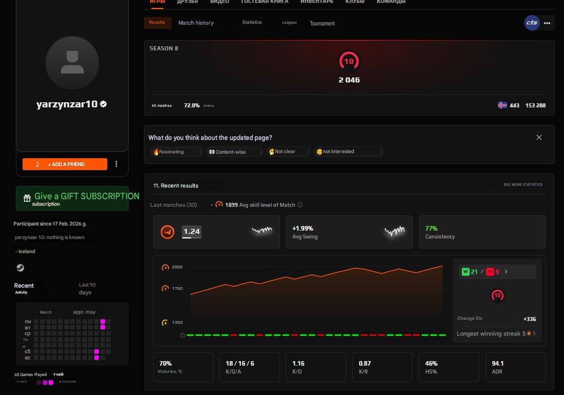Open Give a Gift Subscription banner
Viewport: 564px width, 395px height.
(72, 198)
